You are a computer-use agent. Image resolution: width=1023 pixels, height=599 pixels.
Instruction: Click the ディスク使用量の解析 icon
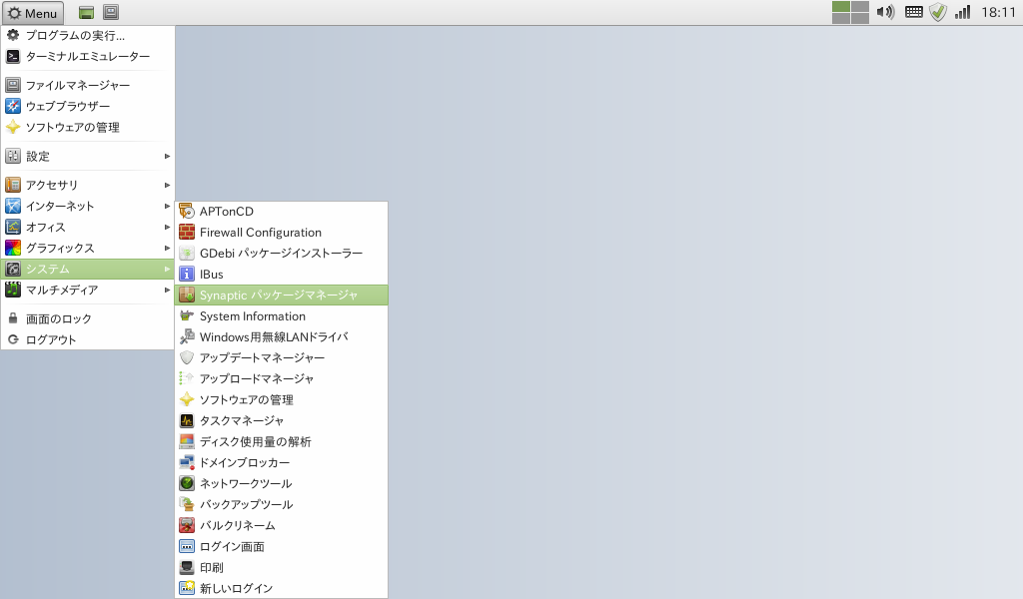(x=187, y=441)
